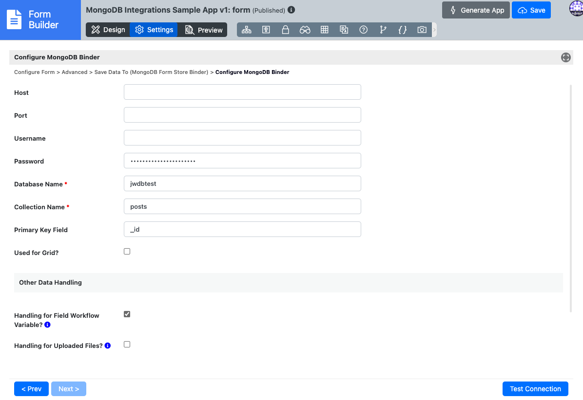Switch to the Settings tab

(x=154, y=30)
